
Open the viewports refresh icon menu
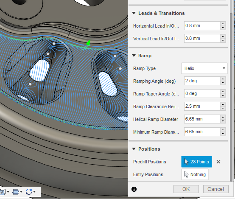(28, 192)
